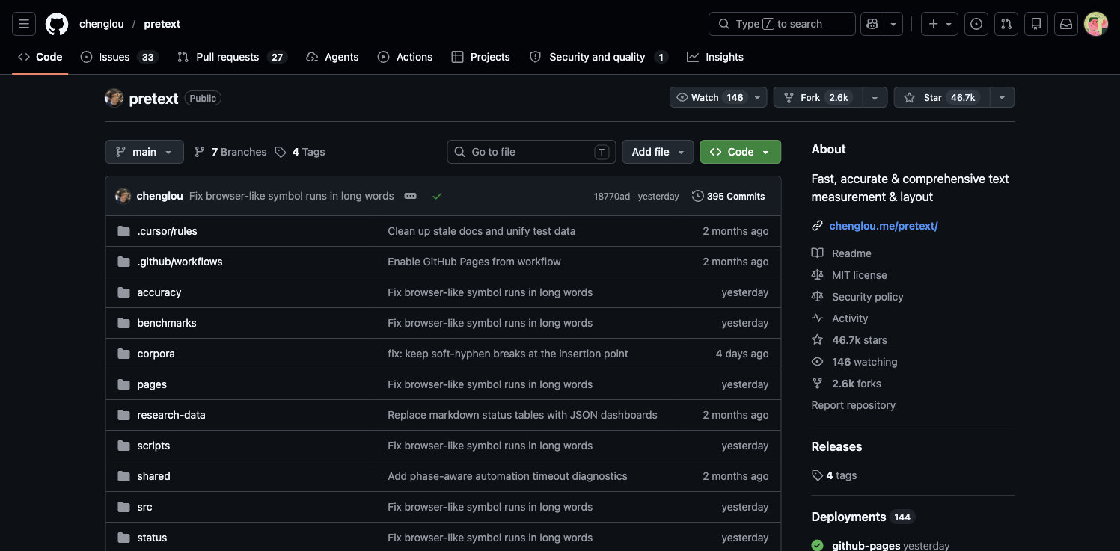
Task: Click the chenglou commit author avatar
Action: click(123, 196)
